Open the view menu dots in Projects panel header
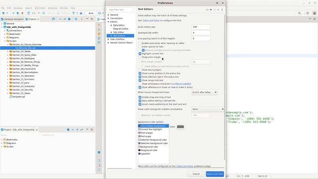 tap(81, 19)
